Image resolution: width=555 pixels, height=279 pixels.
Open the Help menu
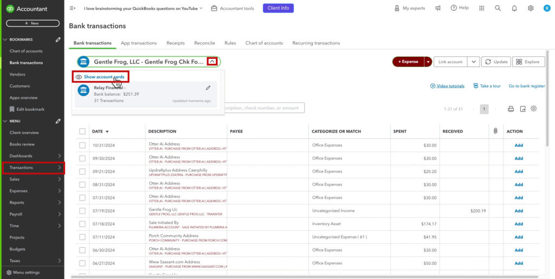pos(460,8)
